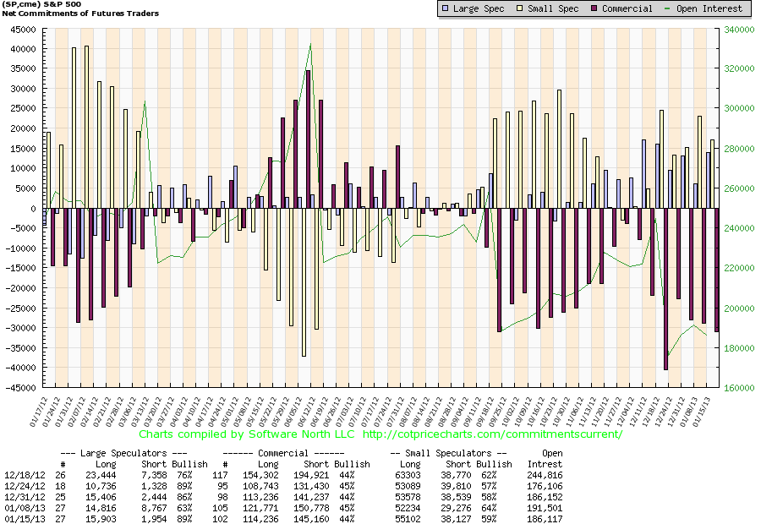The height and width of the screenshot is (524, 761).
Task: Click 'Net Commitments of Futures Traders' subtitle
Action: (x=80, y=14)
